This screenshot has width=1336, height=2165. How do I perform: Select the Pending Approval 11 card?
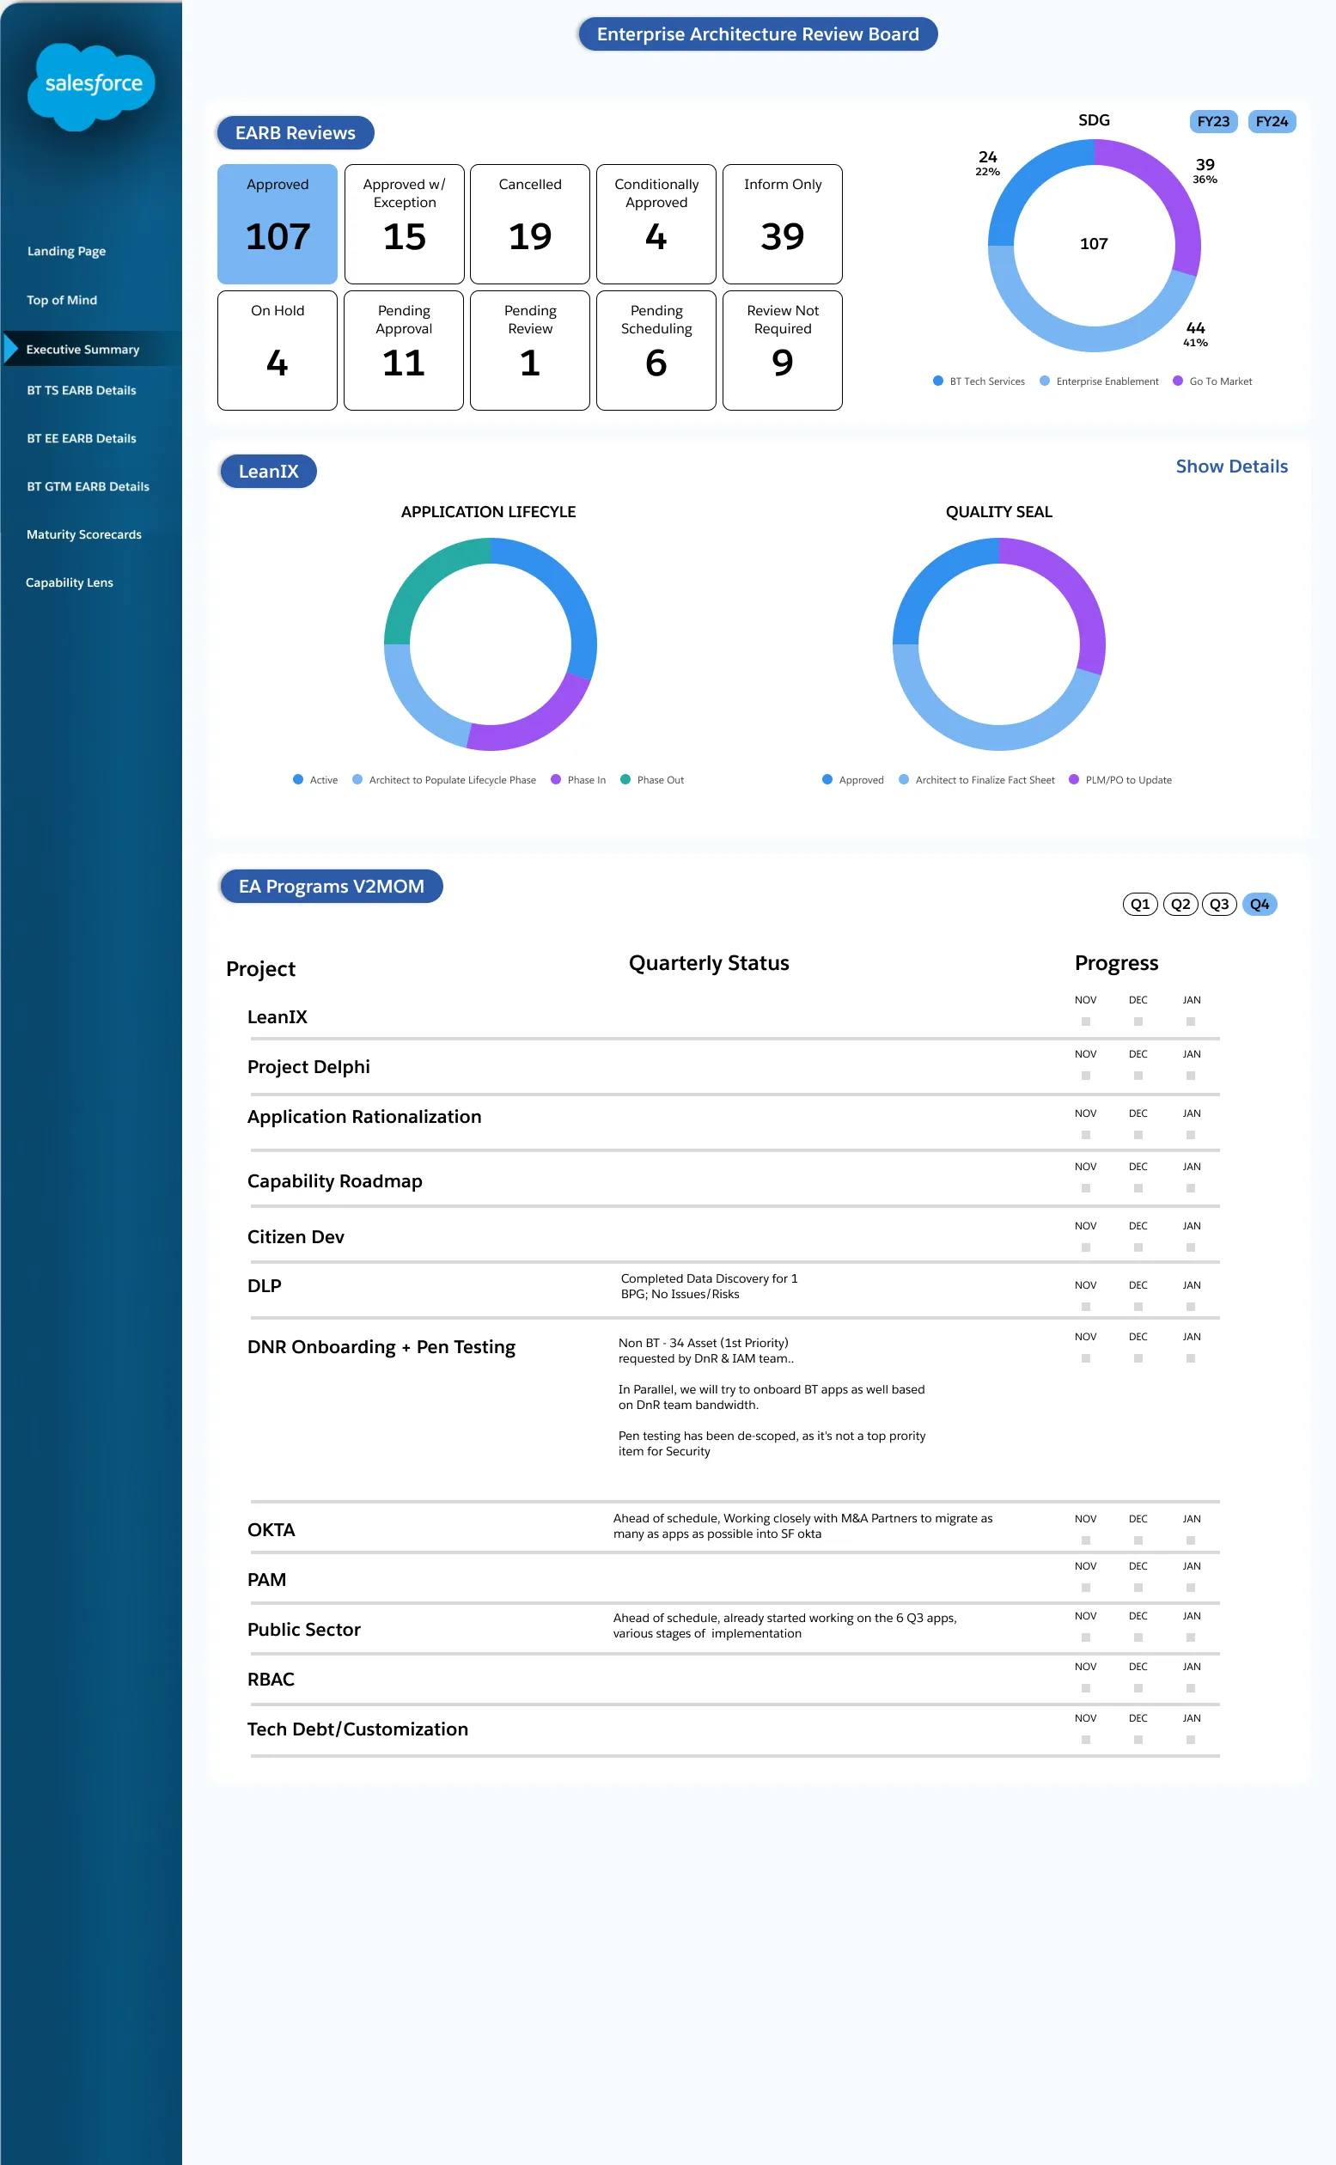tap(404, 351)
